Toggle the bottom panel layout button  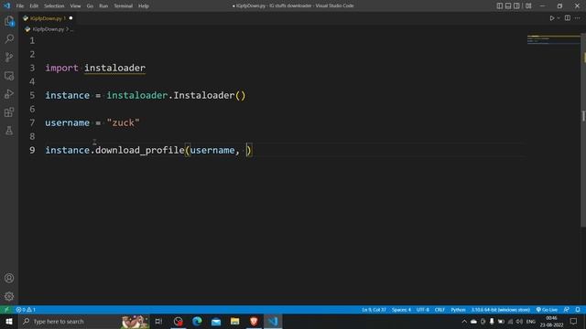[508, 6]
